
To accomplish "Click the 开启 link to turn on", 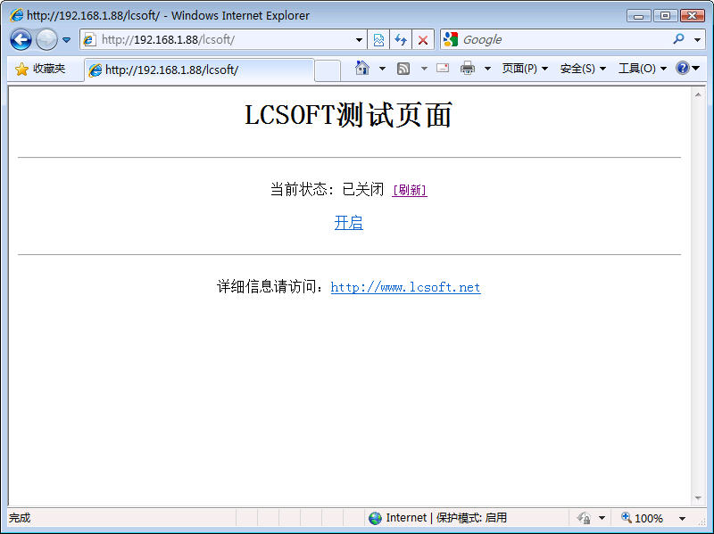I will coord(348,223).
